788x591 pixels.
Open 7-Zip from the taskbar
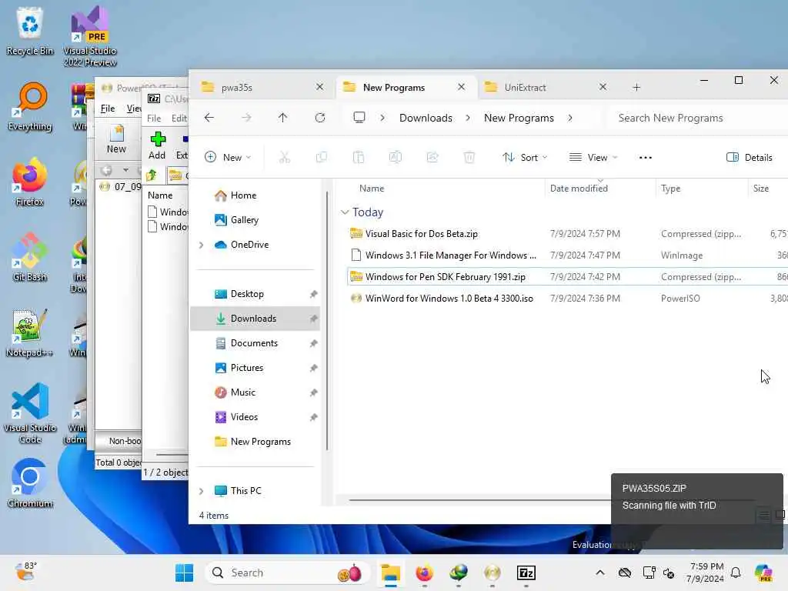coord(526,573)
